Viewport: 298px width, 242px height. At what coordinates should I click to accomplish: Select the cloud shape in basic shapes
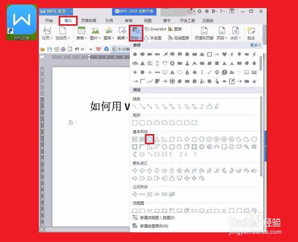[142, 154]
